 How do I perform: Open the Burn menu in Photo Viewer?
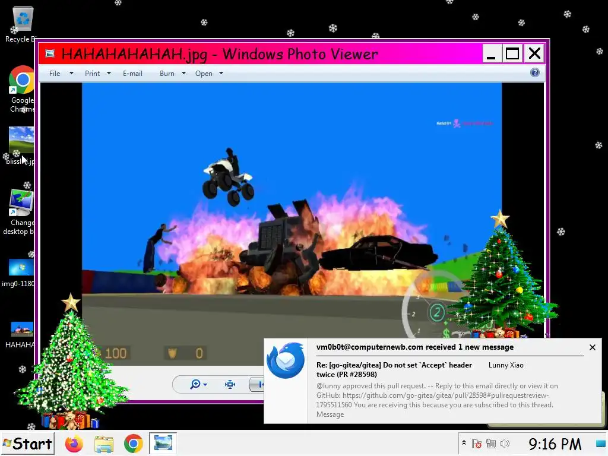(167, 73)
